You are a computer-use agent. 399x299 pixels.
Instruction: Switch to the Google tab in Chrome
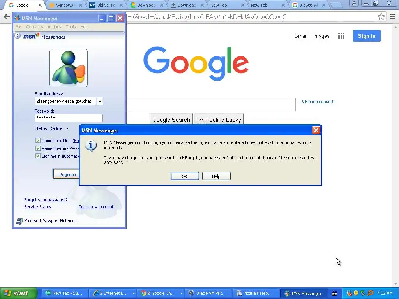pyautogui.click(x=22, y=5)
